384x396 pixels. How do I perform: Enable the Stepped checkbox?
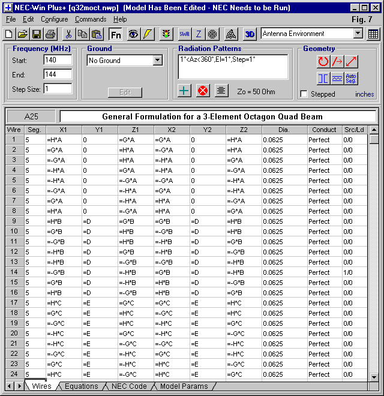304,94
